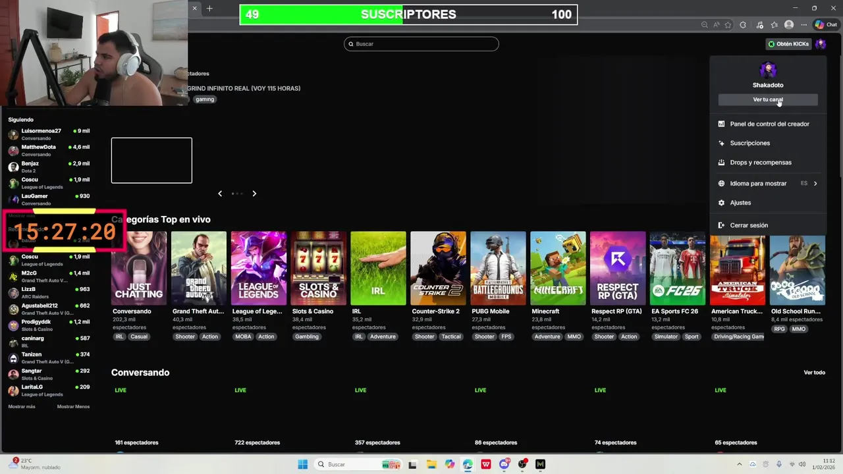Open the Grand Theft Auto category card
Screen dimensions: 843x474
coord(199,268)
